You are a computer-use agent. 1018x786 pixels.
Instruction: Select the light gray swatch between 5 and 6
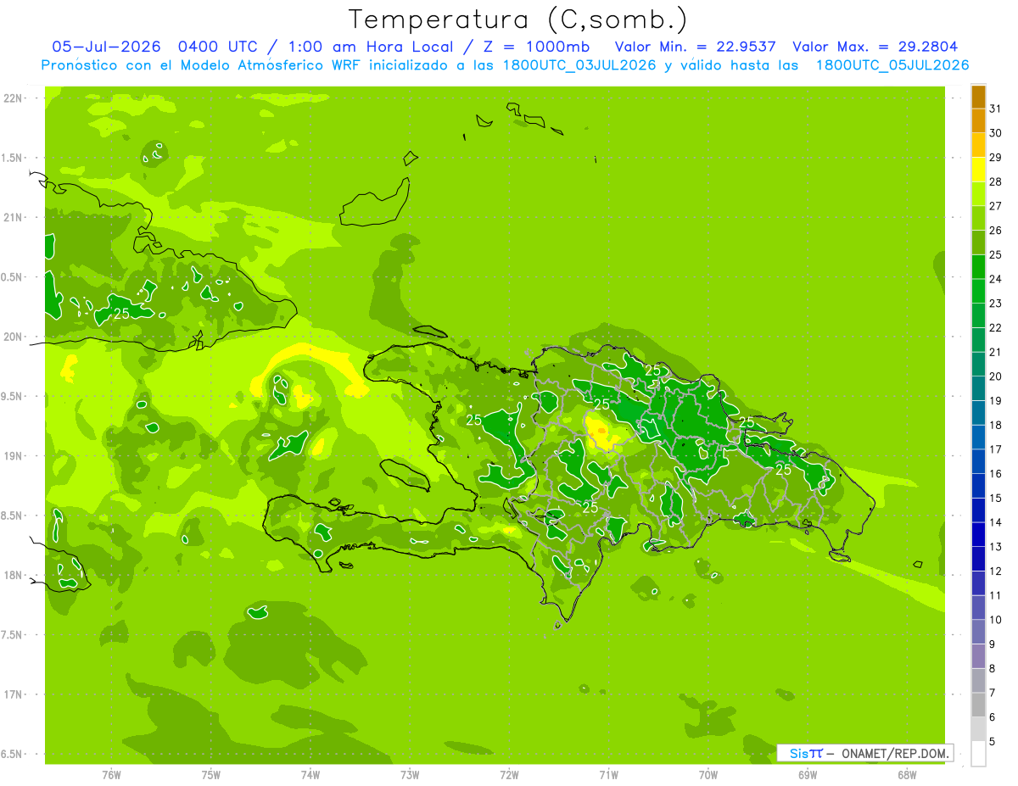tap(978, 729)
